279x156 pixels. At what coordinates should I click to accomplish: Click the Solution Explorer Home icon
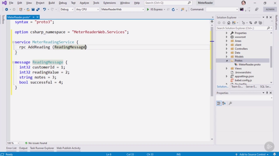coord(229,23)
